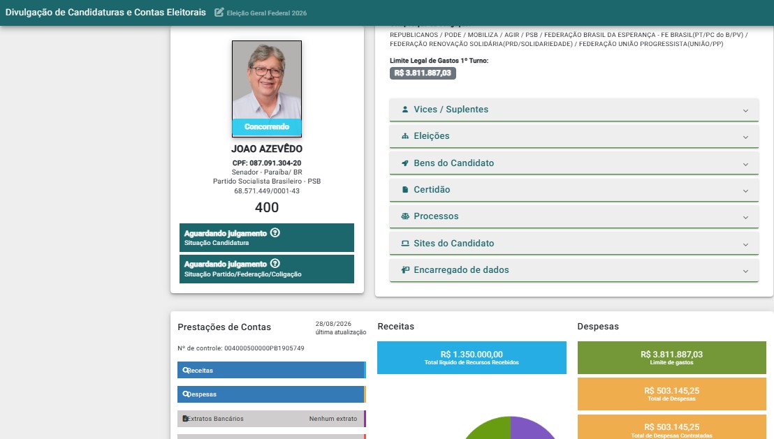Image resolution: width=774 pixels, height=439 pixels.
Task: Open the Vices / Suplentes panel header
Action: pos(574,110)
